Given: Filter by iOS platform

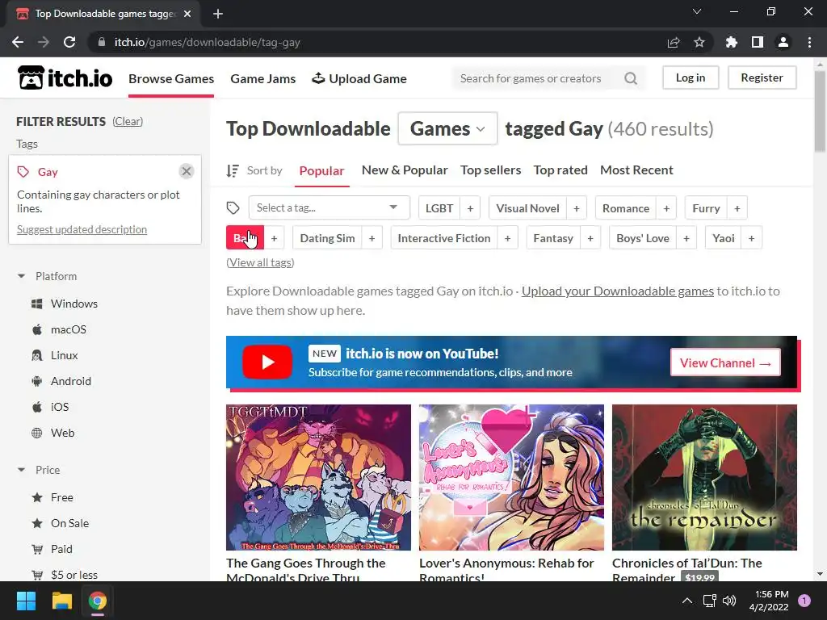Looking at the screenshot, I should point(50,407).
